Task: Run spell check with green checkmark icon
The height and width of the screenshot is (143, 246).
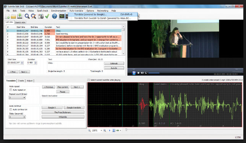Action: point(47,16)
